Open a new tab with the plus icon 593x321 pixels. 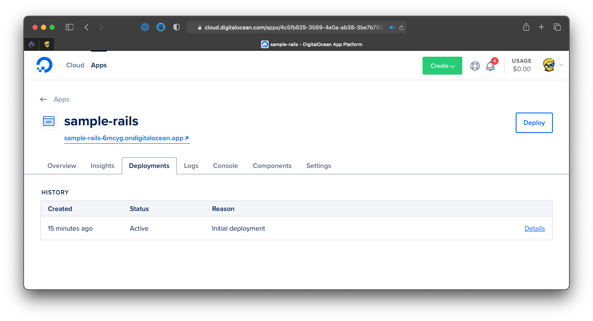tap(541, 27)
